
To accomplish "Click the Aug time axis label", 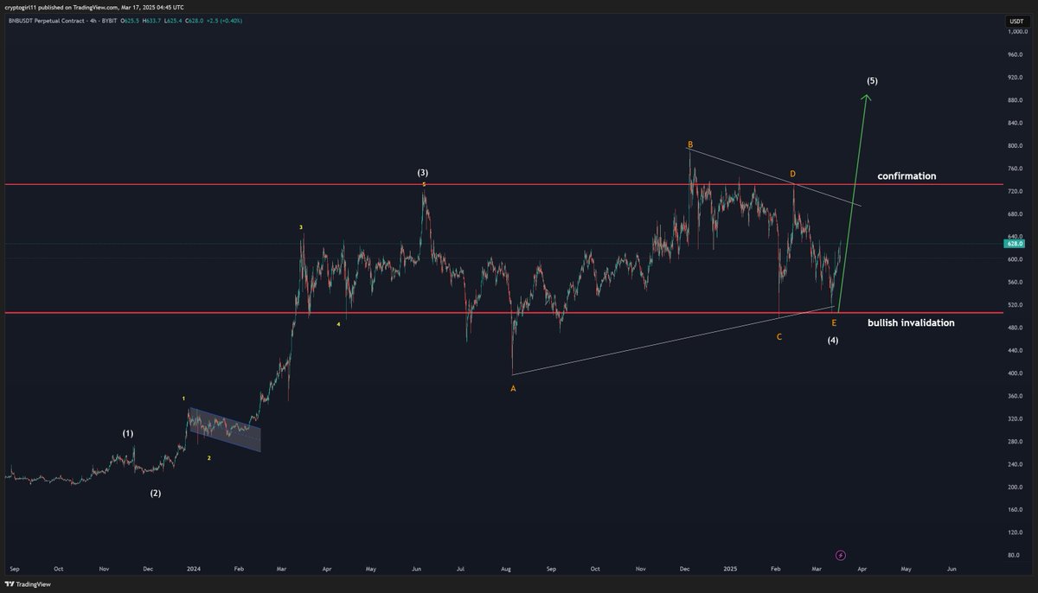I will click(507, 570).
